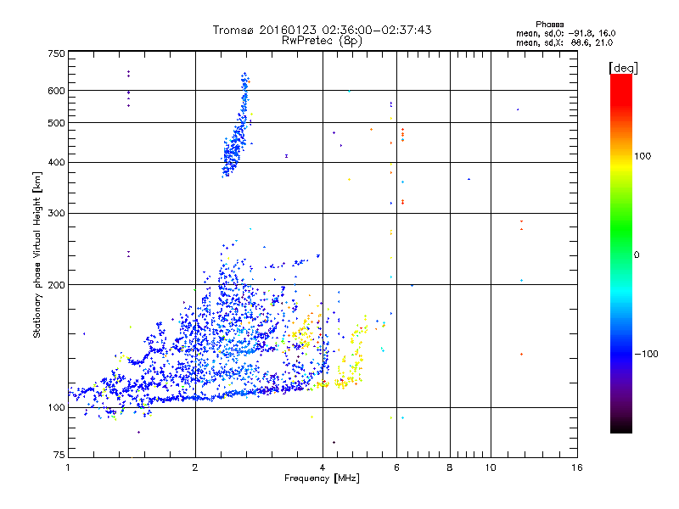Viewport: 679px width, 509px height.
Task: Click the y-axis tick label '750'
Action: [x=56, y=53]
